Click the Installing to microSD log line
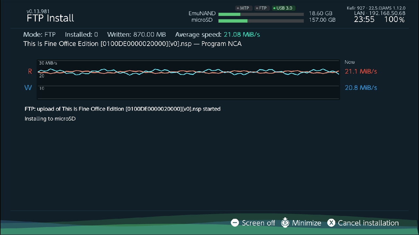Image resolution: width=419 pixels, height=235 pixels. (50, 119)
